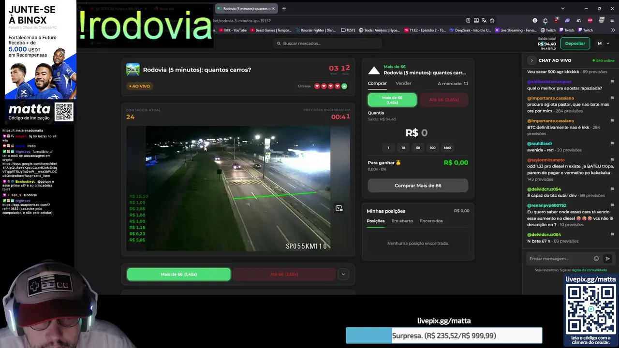Open the browser hamburger menu
Screen dimensions: 619x348
point(612,20)
